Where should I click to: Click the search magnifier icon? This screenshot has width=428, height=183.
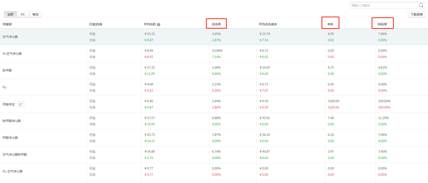point(421,5)
